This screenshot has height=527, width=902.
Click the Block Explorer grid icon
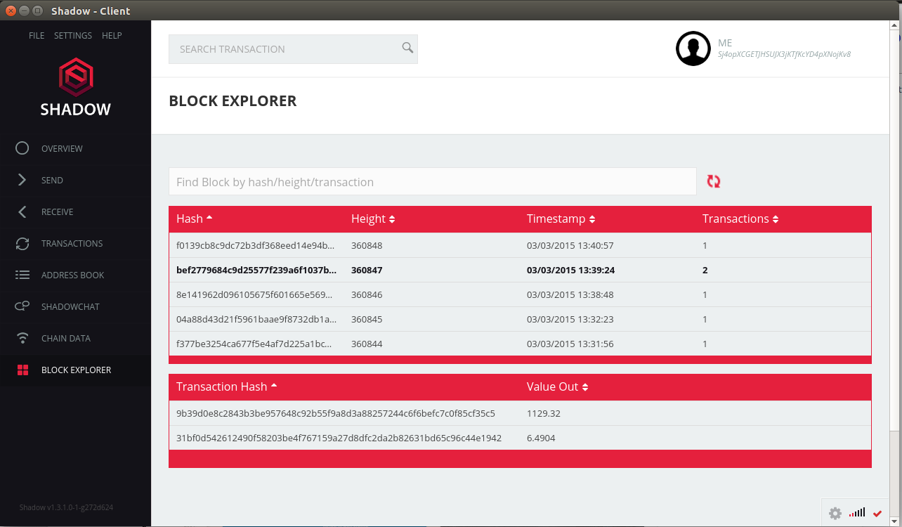point(22,370)
